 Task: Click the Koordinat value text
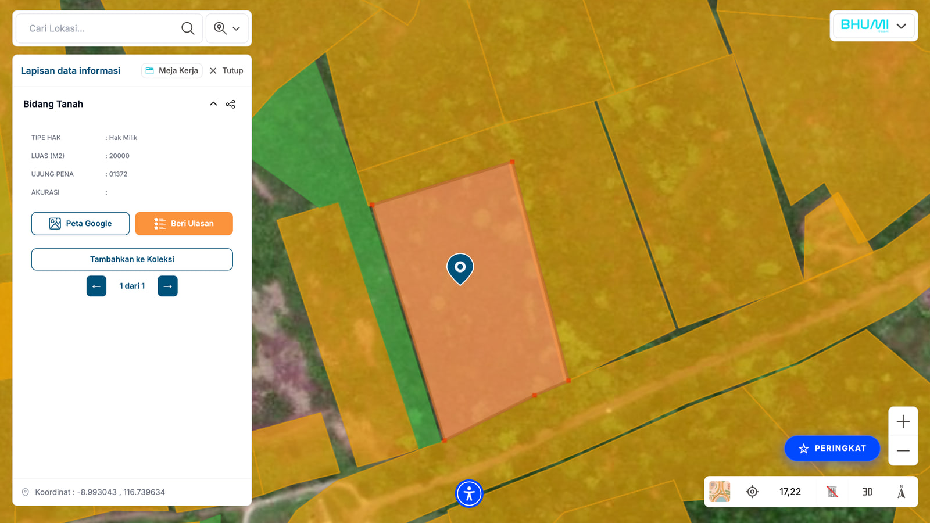coord(100,492)
